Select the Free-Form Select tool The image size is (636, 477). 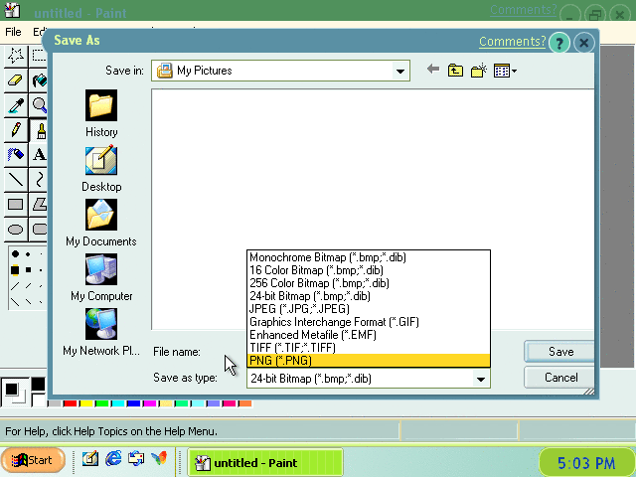coord(16,56)
